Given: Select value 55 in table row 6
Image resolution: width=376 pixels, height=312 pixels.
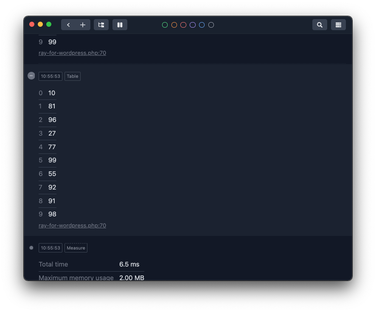Looking at the screenshot, I should [52, 174].
